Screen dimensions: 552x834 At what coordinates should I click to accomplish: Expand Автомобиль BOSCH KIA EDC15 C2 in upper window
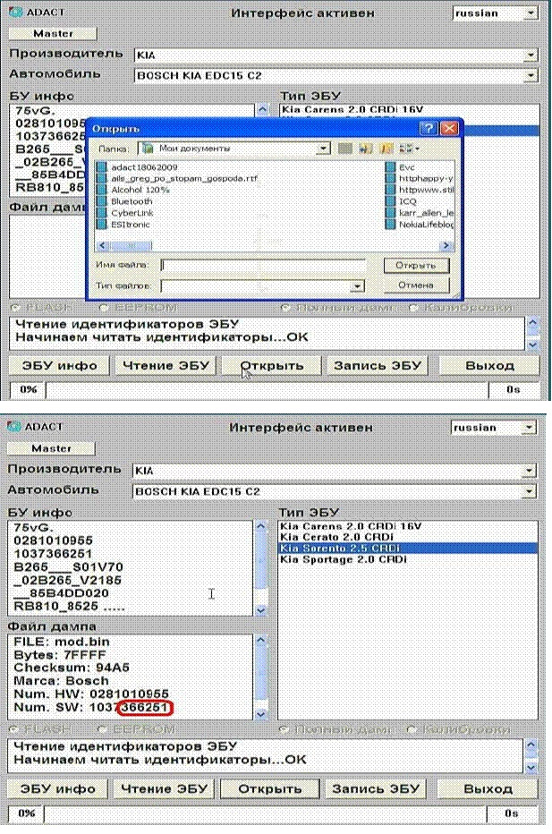point(531,75)
